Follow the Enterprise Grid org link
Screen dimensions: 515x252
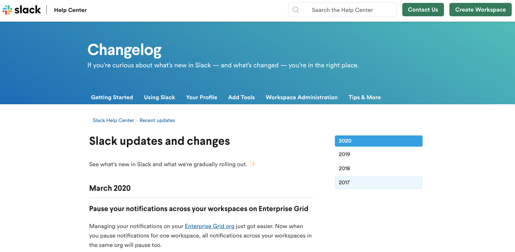[209, 226]
